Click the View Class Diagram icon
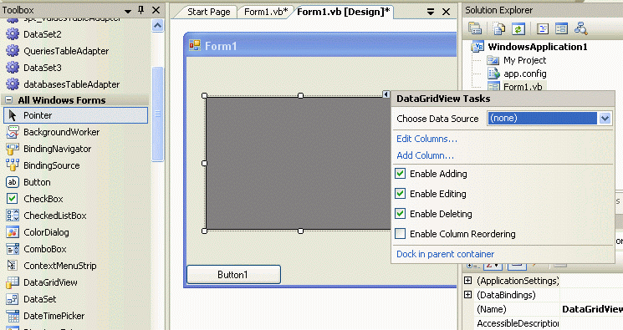Image resolution: width=623 pixels, height=330 pixels. (580, 28)
